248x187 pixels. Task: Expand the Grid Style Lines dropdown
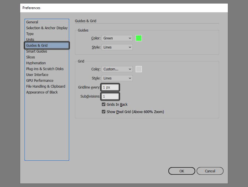[117, 78]
